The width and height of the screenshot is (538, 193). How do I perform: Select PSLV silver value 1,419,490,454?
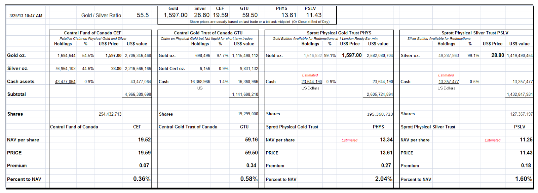[520, 55]
